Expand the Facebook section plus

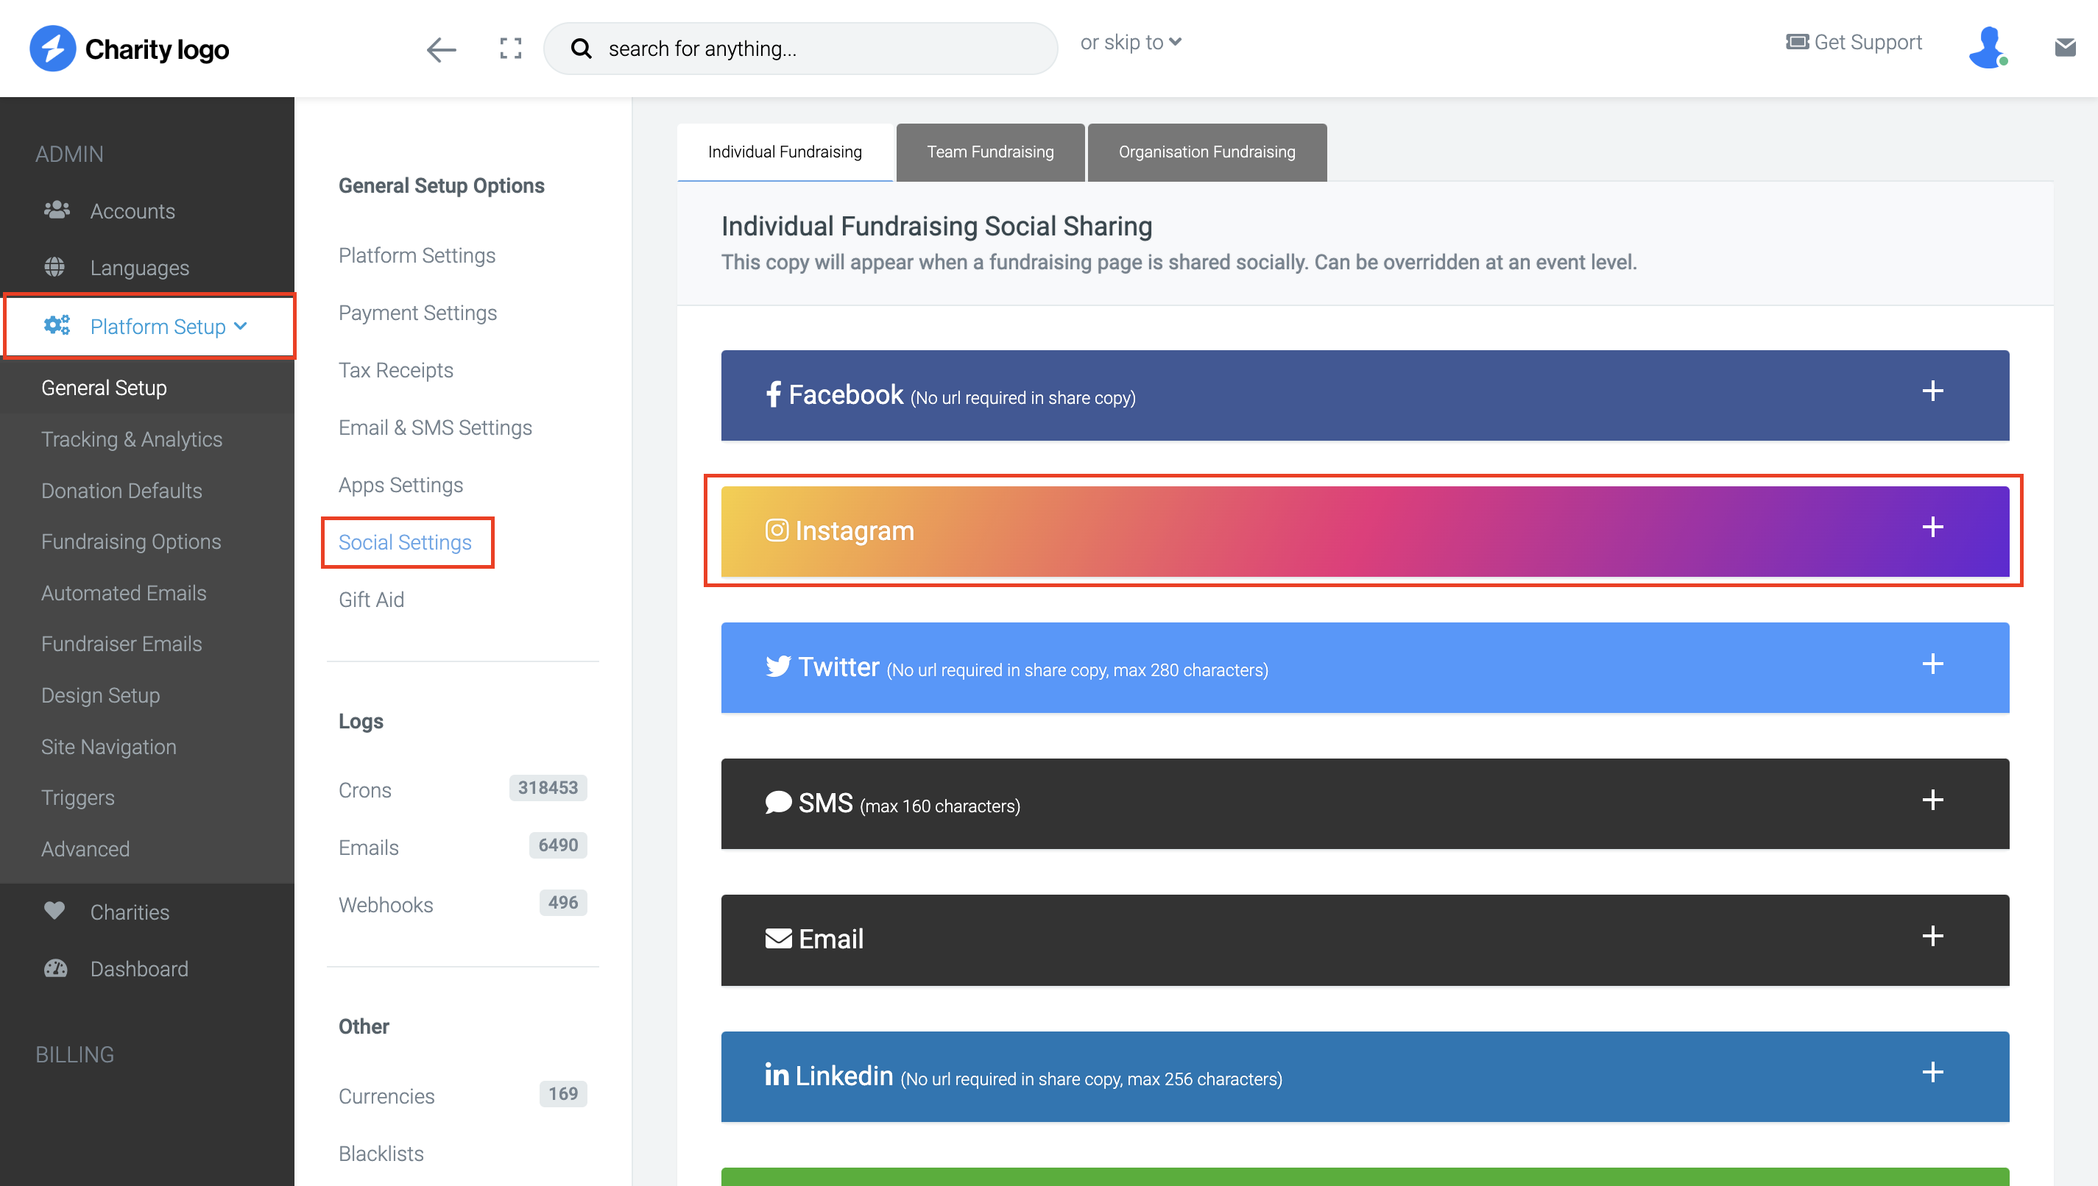pyautogui.click(x=1932, y=391)
